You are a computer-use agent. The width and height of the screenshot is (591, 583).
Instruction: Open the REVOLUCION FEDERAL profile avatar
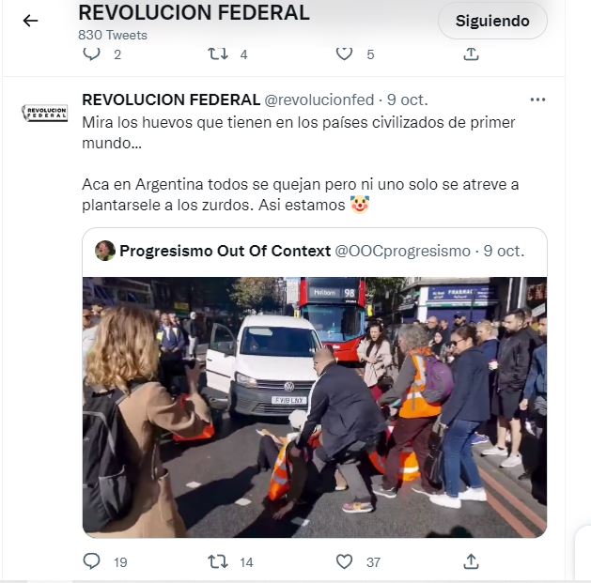[x=44, y=113]
